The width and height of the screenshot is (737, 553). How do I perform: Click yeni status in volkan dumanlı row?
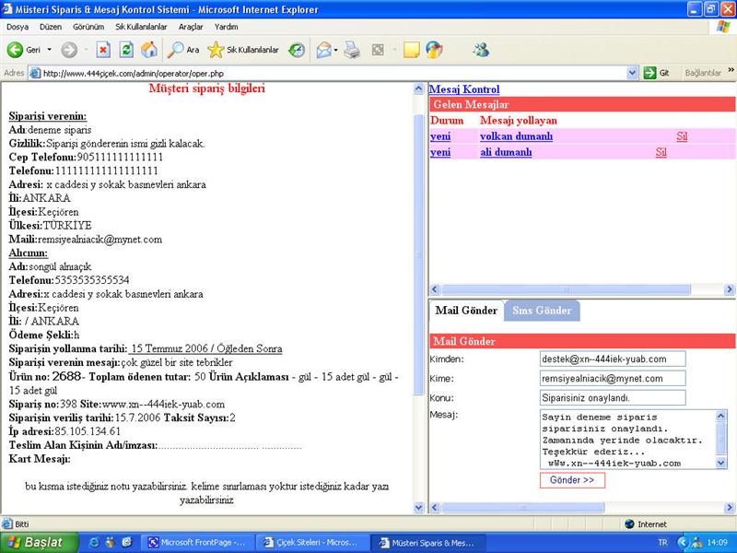point(440,136)
